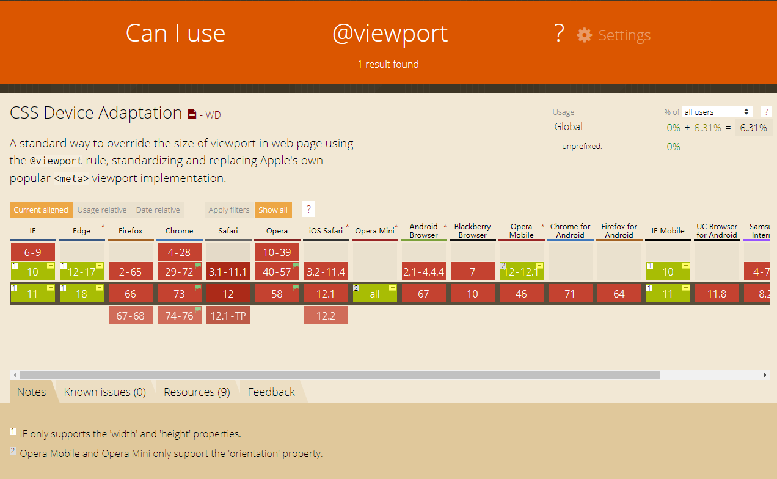Open the Resources (9) tab
The image size is (777, 479).
tap(197, 392)
